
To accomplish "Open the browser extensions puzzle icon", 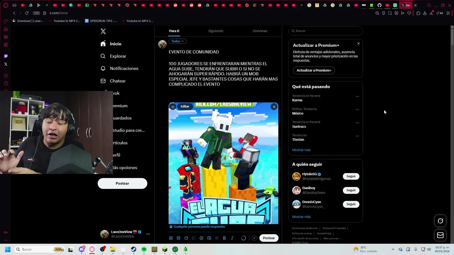I will tap(418, 13).
